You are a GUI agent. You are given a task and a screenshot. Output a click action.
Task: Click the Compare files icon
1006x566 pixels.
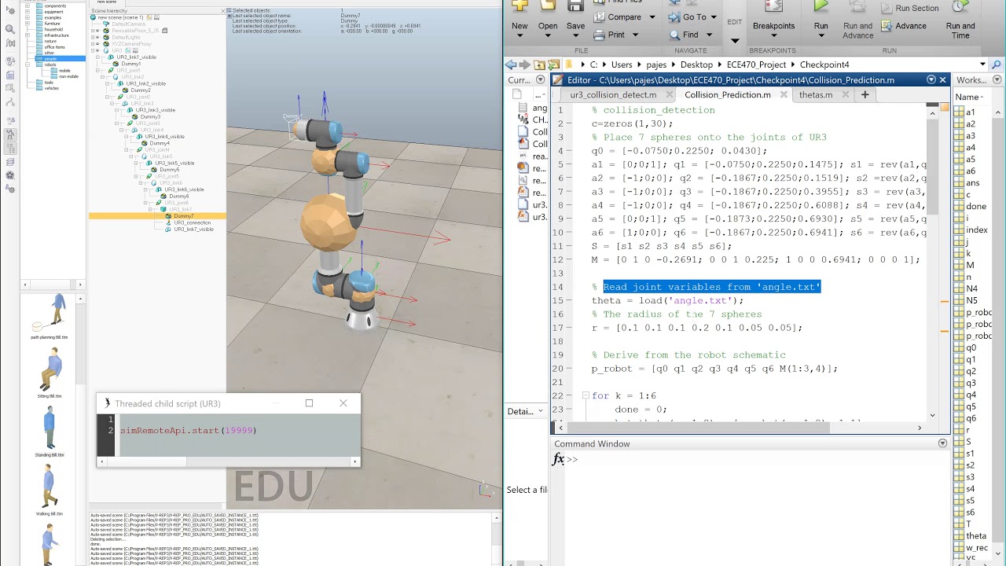click(x=600, y=17)
